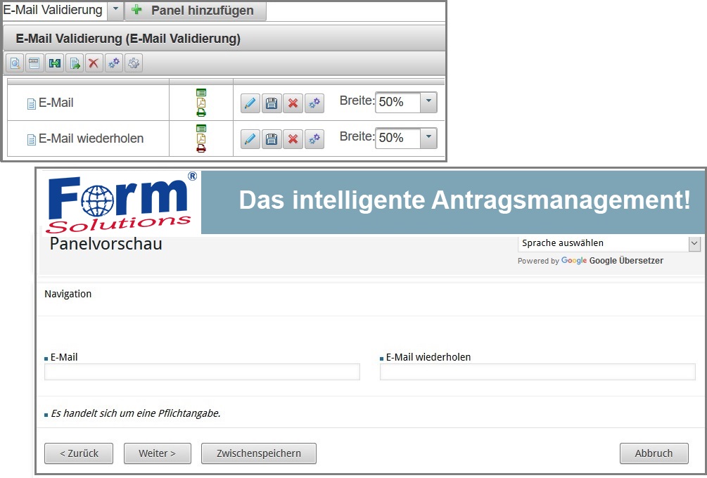Click the green H icon in panel toolbar
Viewport: 707px width, 478px height.
tap(54, 64)
